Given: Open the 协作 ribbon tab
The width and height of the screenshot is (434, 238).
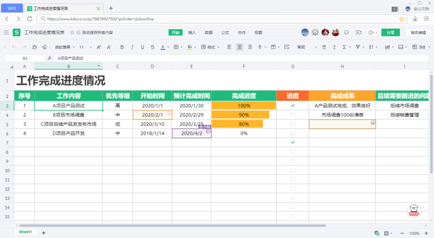Looking at the screenshot, I should click(x=242, y=32).
